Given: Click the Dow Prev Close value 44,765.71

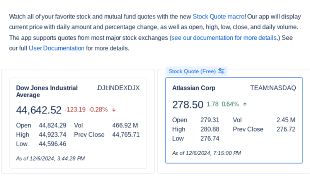Looking at the screenshot, I should (x=126, y=135).
